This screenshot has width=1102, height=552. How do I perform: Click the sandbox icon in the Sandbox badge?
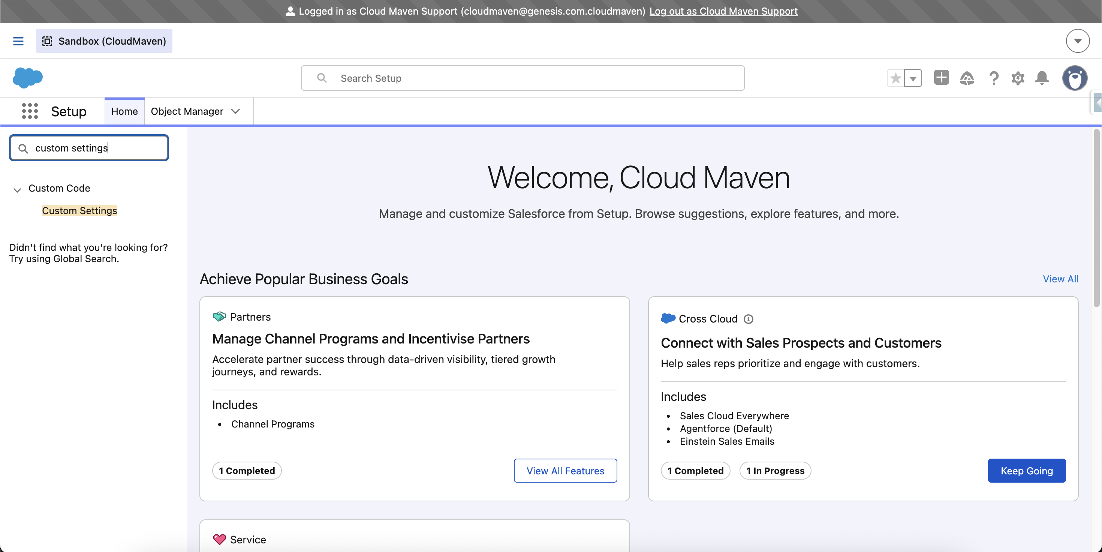coord(47,41)
